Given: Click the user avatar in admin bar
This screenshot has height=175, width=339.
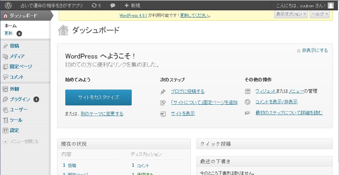Looking at the screenshot, I should pos(331,6).
